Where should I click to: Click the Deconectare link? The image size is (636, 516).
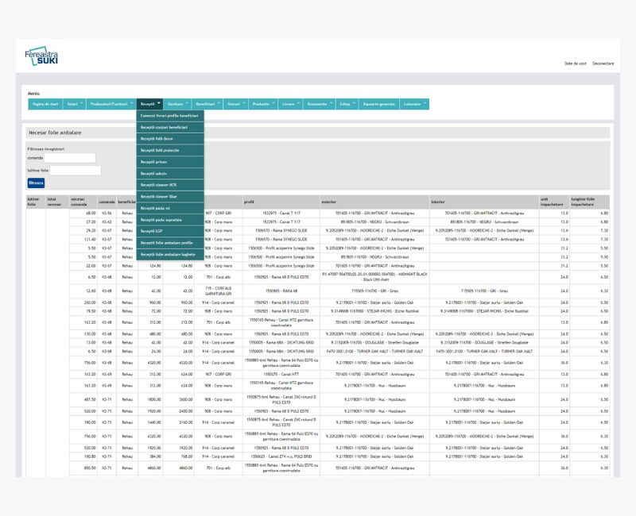click(603, 64)
